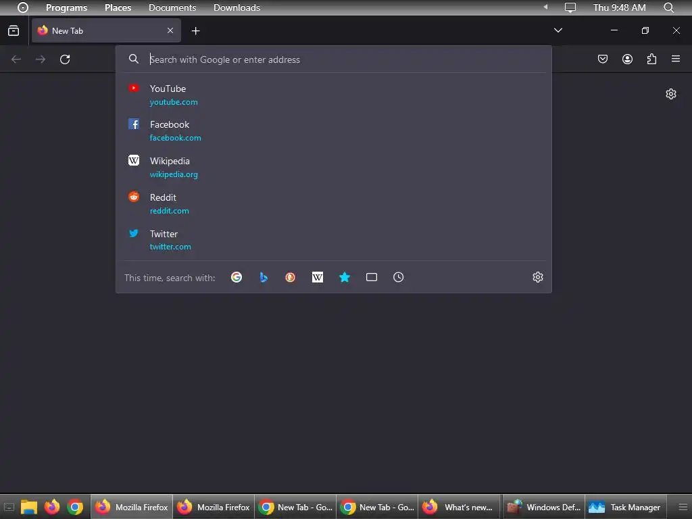The height and width of the screenshot is (519, 692).
Task: Click the magnifier icon in address bar
Action: 134,59
